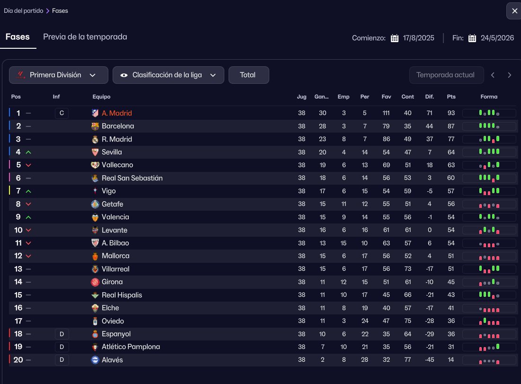Click Día del partido breadcrumb link
This screenshot has width=521, height=384.
[x=24, y=10]
